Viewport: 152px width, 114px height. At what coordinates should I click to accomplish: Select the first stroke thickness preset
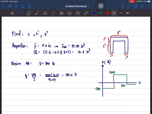(114, 13)
